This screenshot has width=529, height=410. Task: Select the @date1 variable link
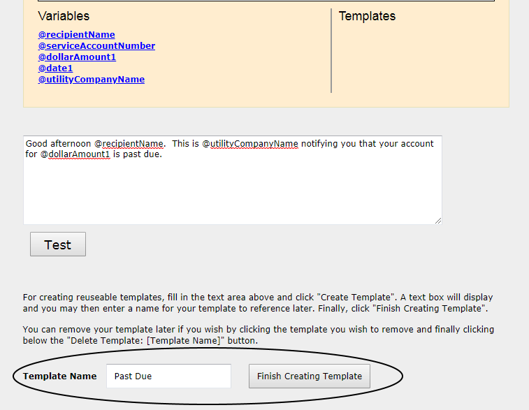click(x=55, y=68)
